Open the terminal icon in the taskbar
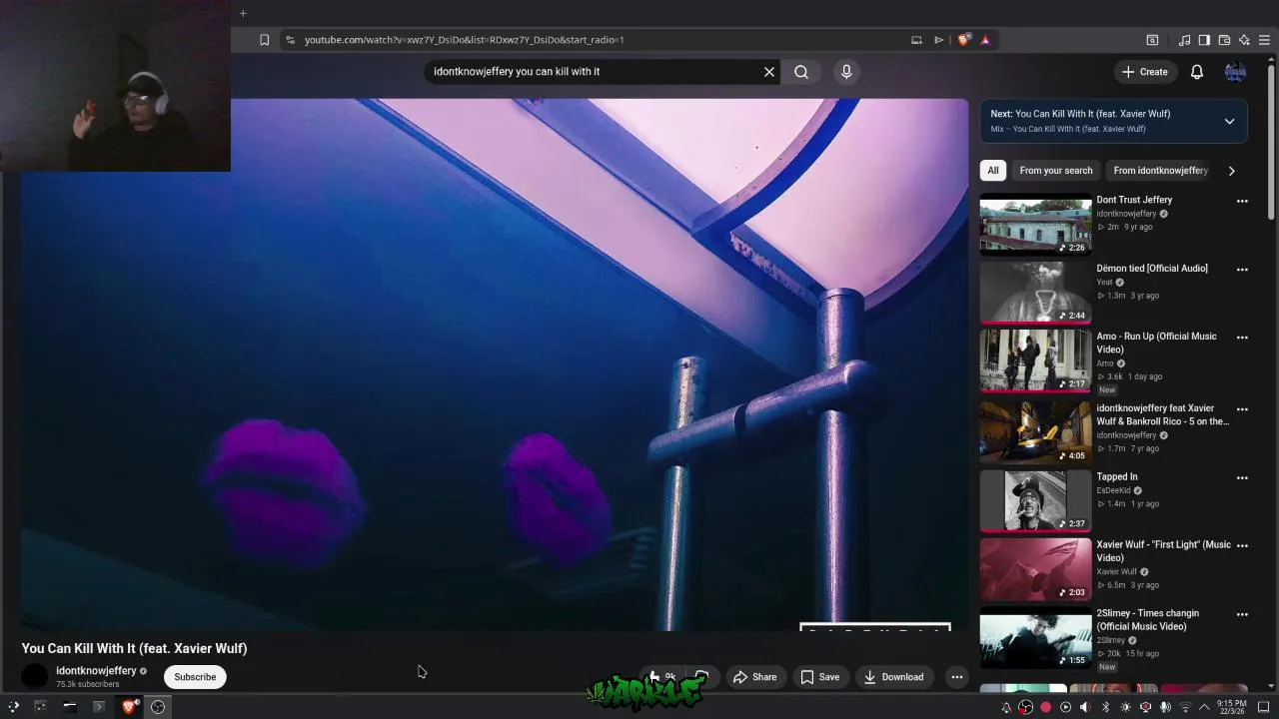Screen dimensions: 1279x719 pos(99,707)
